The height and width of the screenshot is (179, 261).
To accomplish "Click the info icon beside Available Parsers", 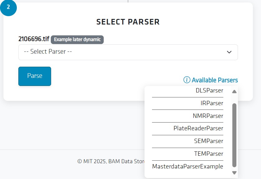I will pyautogui.click(x=187, y=80).
